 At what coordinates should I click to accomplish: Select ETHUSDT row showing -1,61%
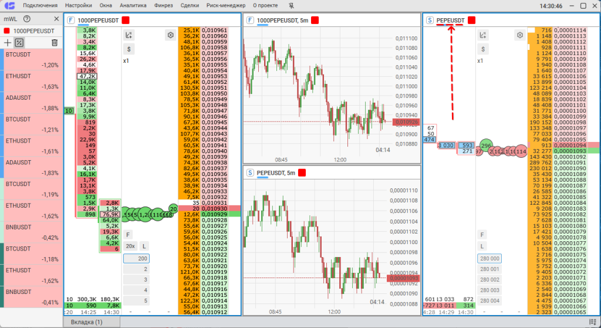[33, 146]
